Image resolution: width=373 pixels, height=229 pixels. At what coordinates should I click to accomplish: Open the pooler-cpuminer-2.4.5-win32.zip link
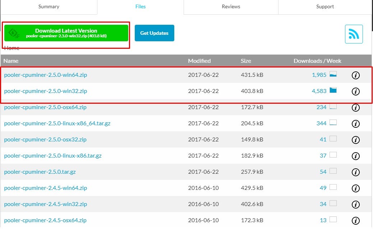(45, 204)
